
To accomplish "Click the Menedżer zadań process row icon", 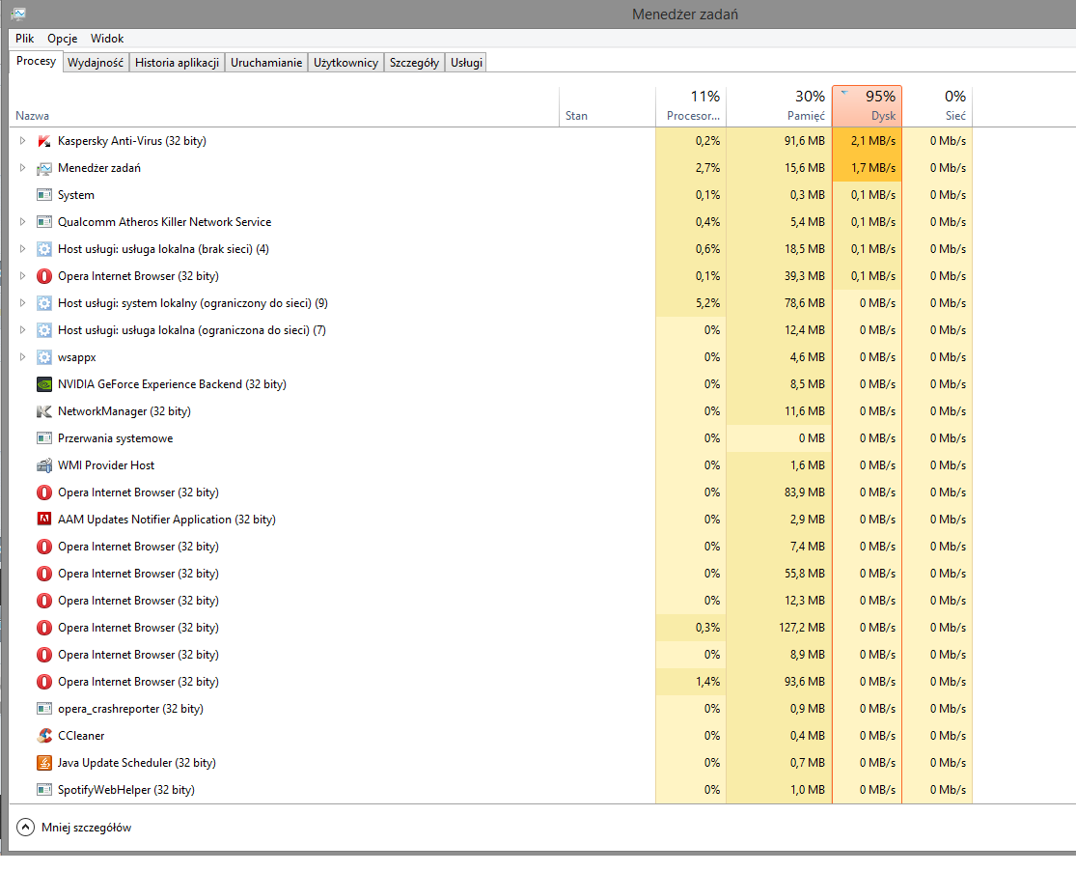I will (44, 168).
